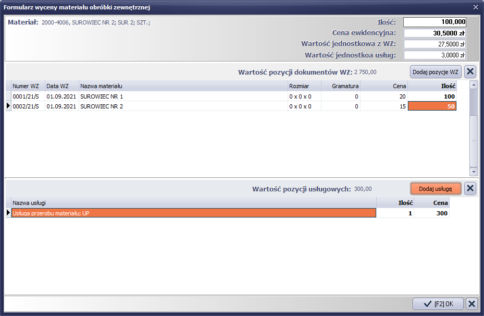Cancel form with bottom X icon
The image size is (484, 316).
tap(471, 304)
